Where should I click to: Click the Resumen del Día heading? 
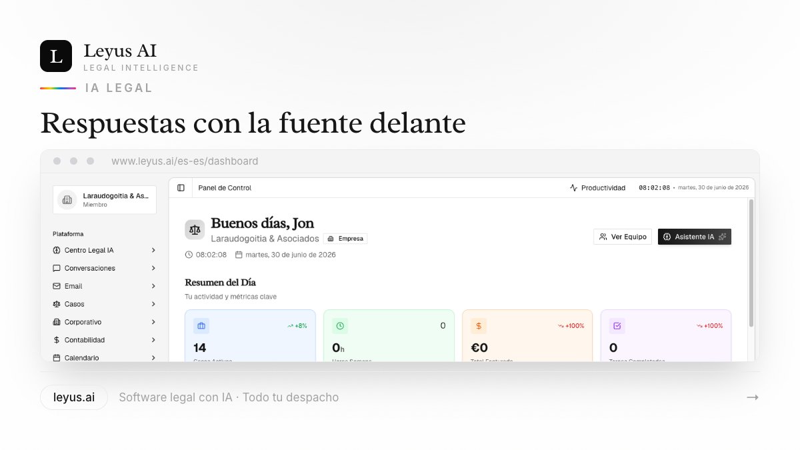pyautogui.click(x=220, y=283)
